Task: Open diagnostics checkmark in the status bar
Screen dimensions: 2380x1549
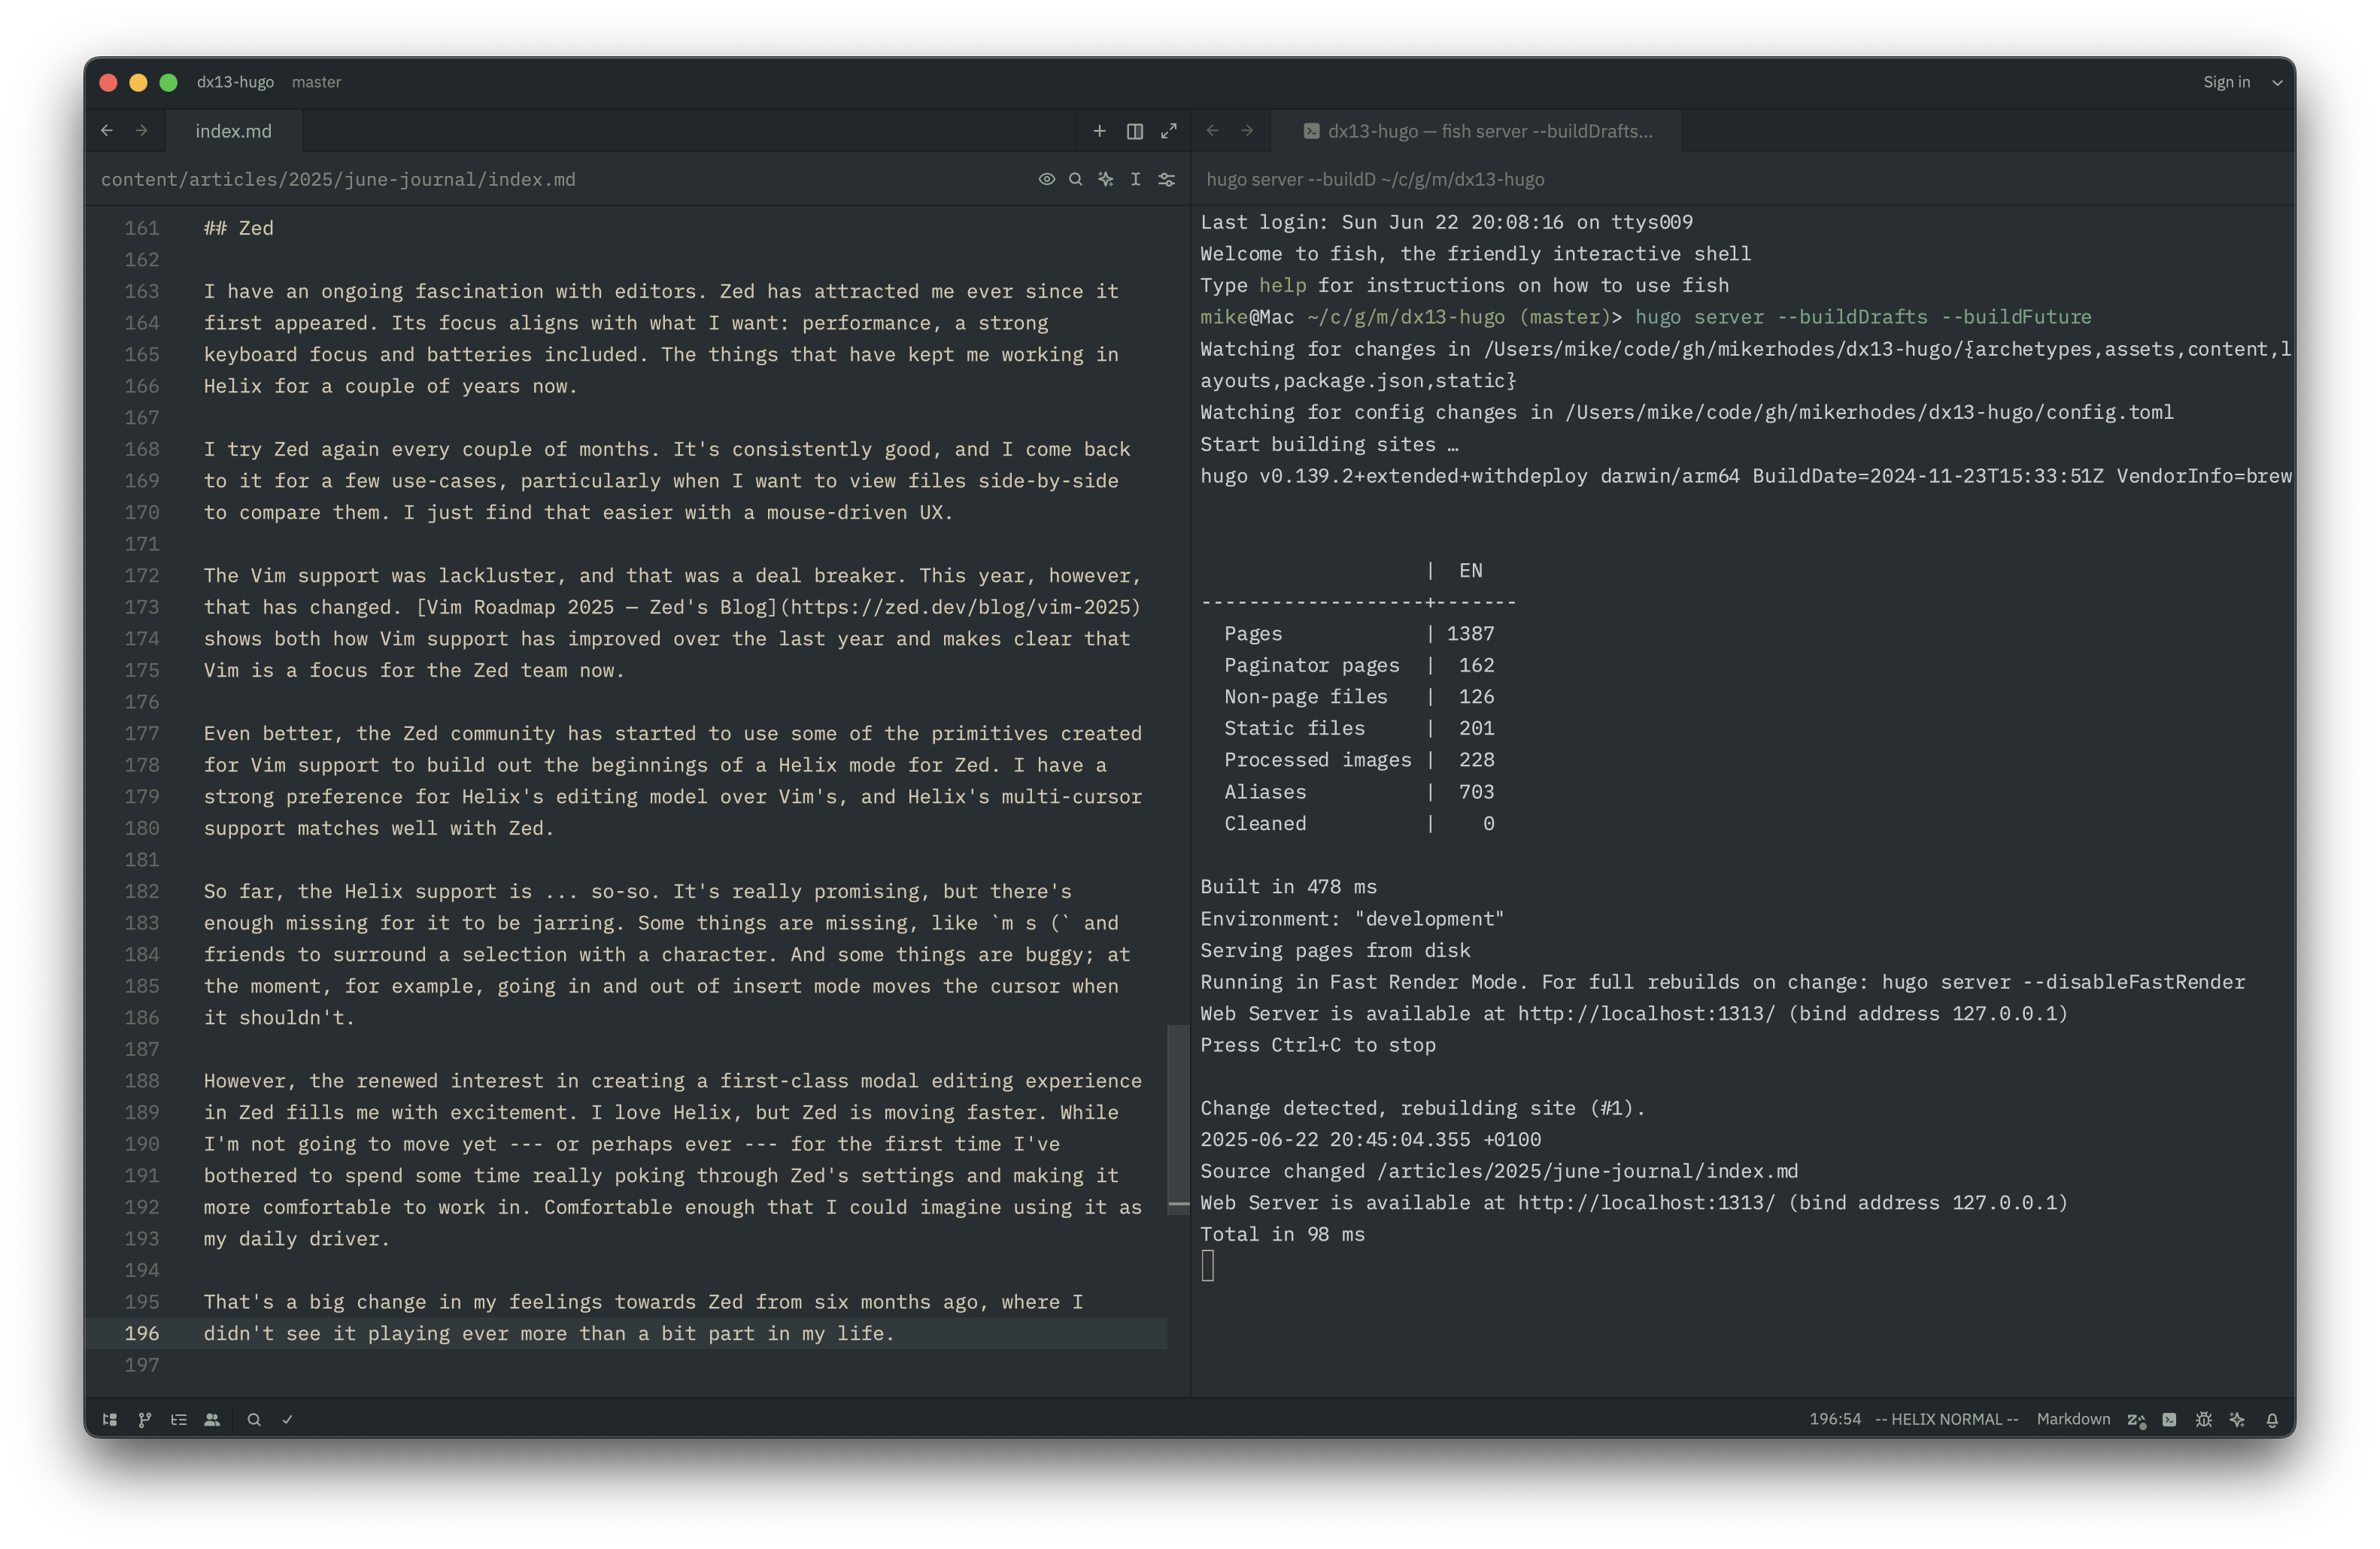Action: [x=288, y=1419]
